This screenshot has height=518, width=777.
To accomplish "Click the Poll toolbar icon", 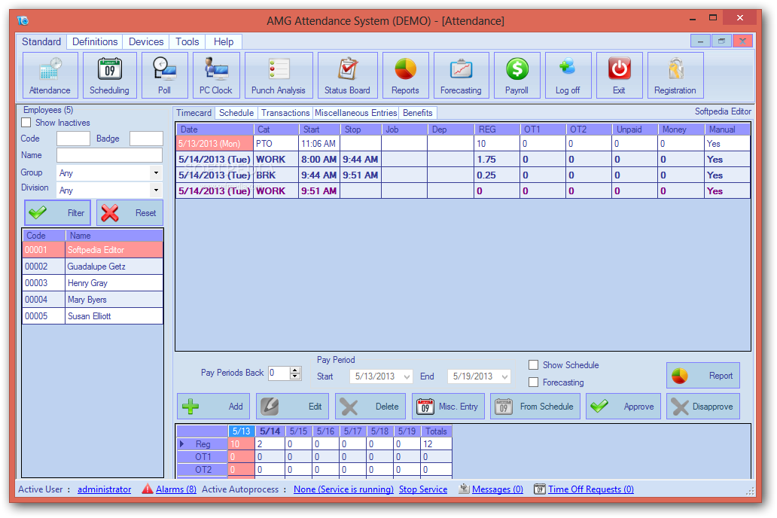I will coord(165,75).
